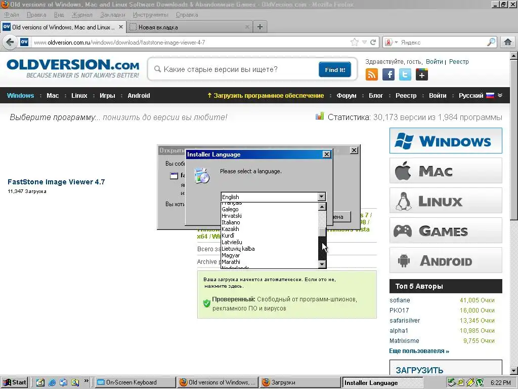Viewport: 518px width, 389px height.
Task: Open the Android category banner
Action: click(446, 260)
